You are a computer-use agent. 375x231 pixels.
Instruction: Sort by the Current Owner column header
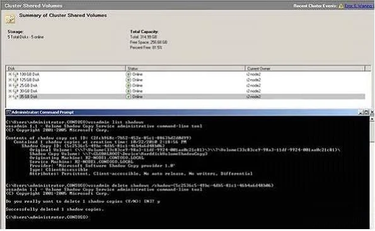[305, 68]
